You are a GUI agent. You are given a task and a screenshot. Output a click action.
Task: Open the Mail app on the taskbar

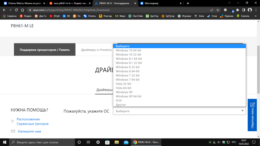126,142
